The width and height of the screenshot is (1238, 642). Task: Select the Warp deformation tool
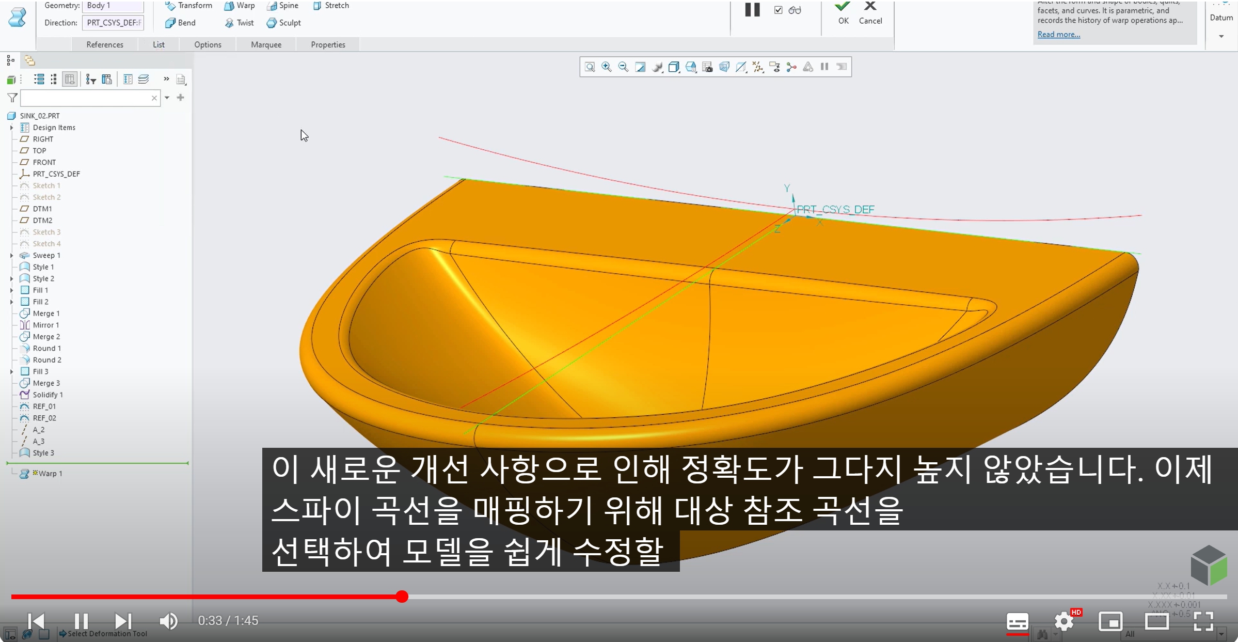(240, 6)
